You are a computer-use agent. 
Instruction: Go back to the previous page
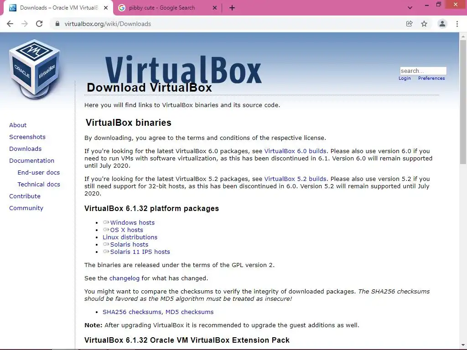click(x=10, y=24)
